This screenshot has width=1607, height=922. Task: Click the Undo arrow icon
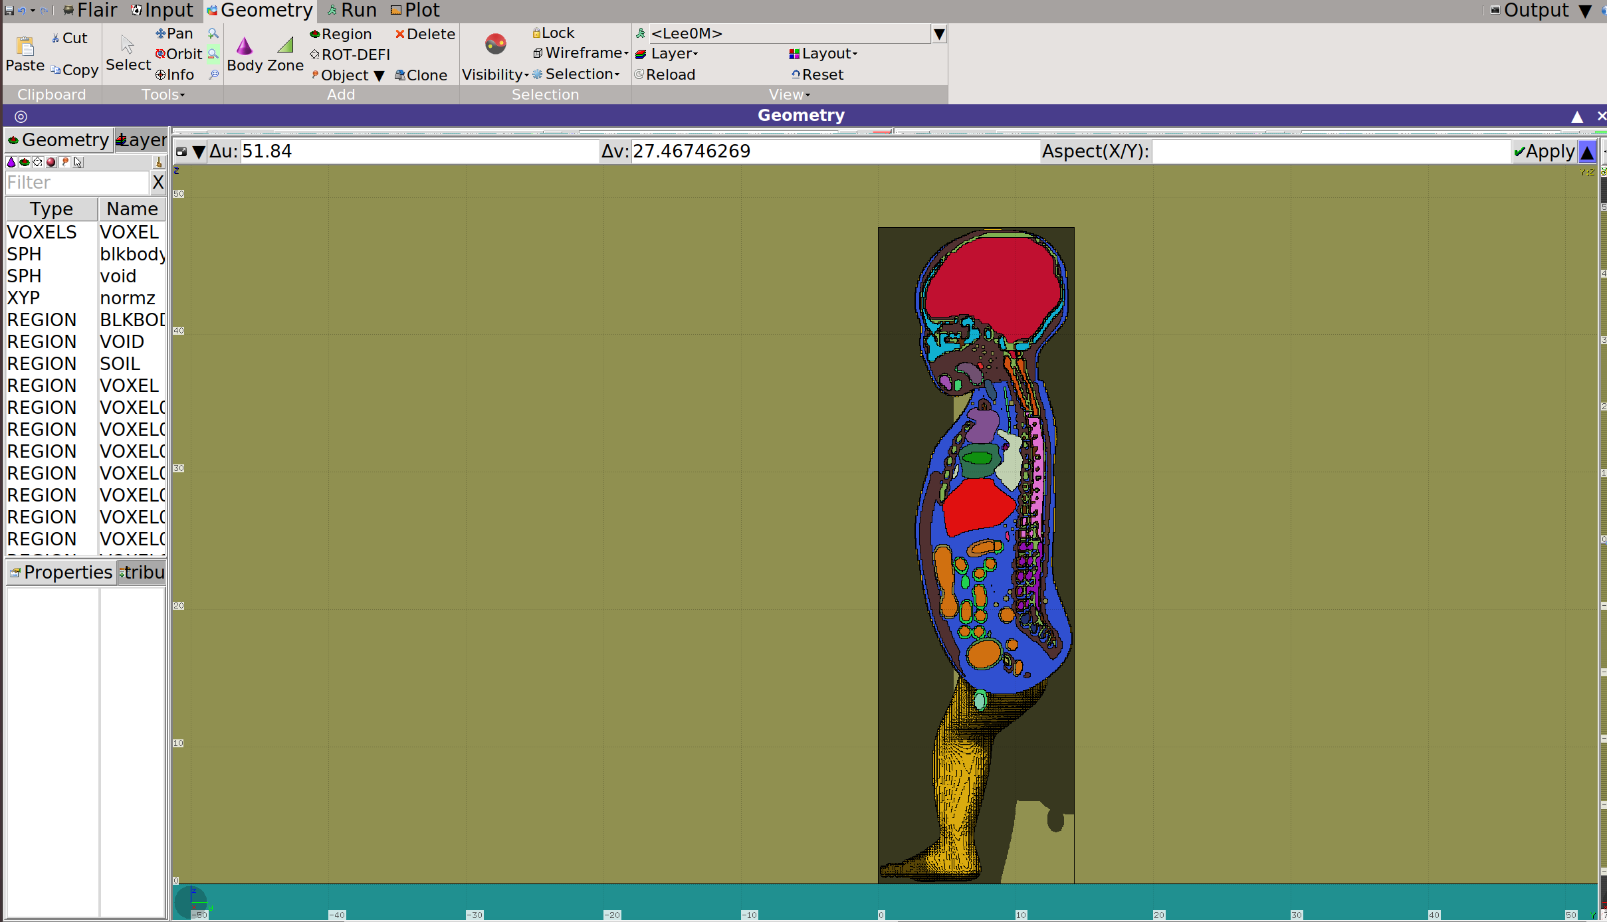pyautogui.click(x=22, y=11)
